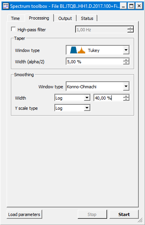Expand the Konno-Ohmachi smoothing type dropdown
This screenshot has width=145, height=225.
[x=98, y=86]
